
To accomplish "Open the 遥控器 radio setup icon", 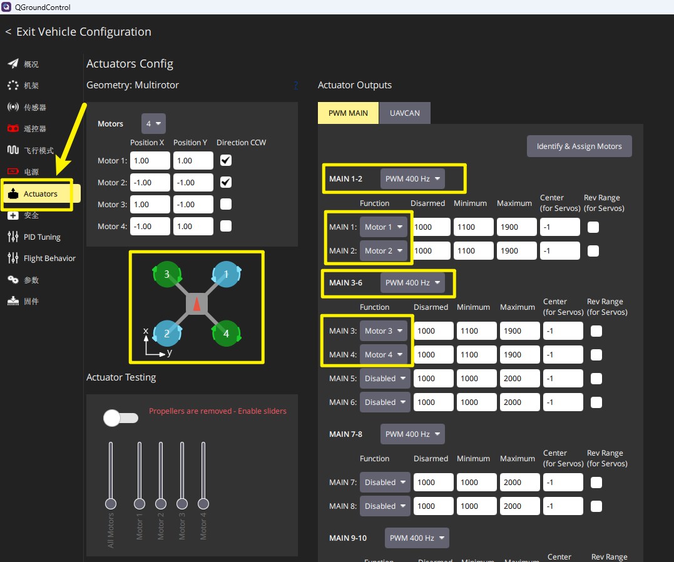I will tap(13, 128).
